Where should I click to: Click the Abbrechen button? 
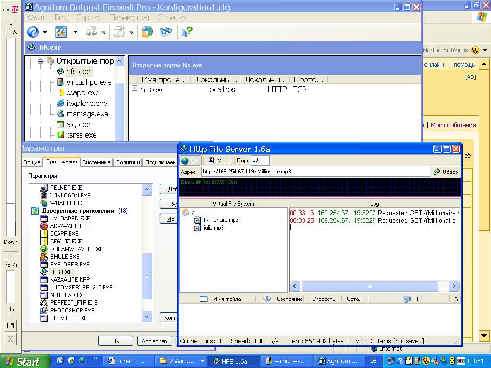pyautogui.click(x=154, y=341)
